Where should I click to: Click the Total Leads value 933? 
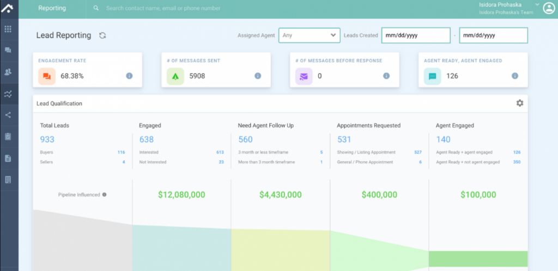click(47, 139)
